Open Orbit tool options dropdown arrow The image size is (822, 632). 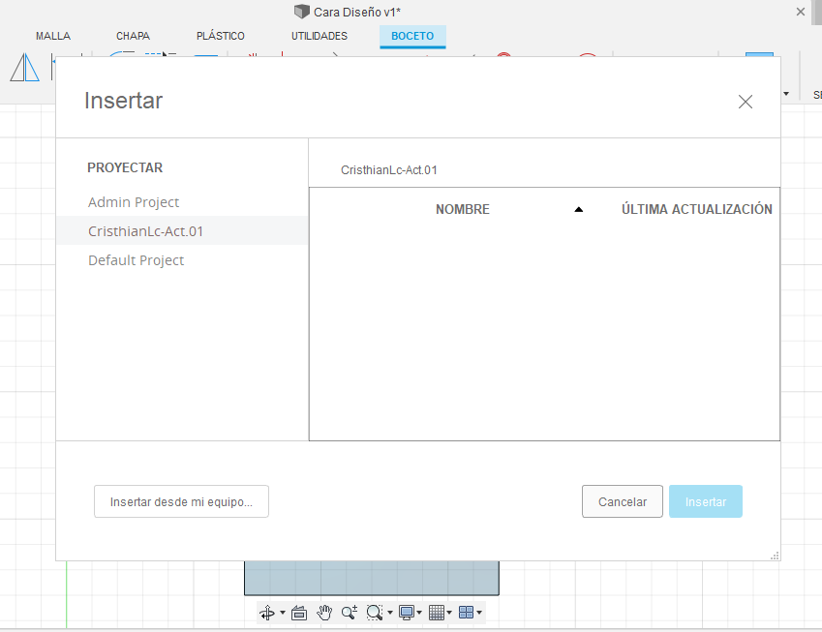[x=283, y=613]
